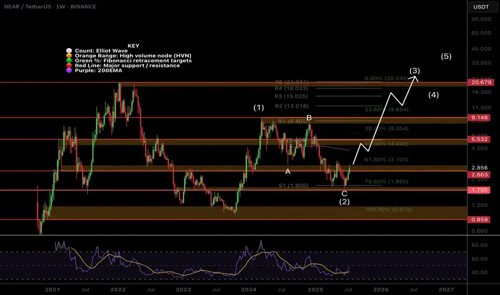Click the 2025 time axis label
This screenshot has width=500, height=295.
(315, 290)
